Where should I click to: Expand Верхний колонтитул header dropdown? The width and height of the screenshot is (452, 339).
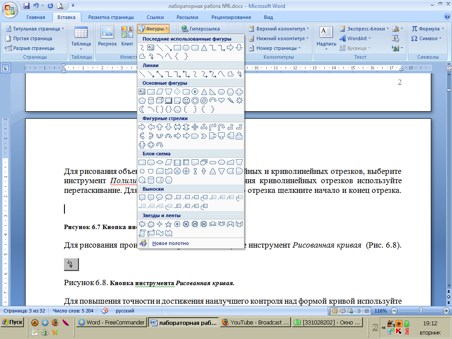279,29
